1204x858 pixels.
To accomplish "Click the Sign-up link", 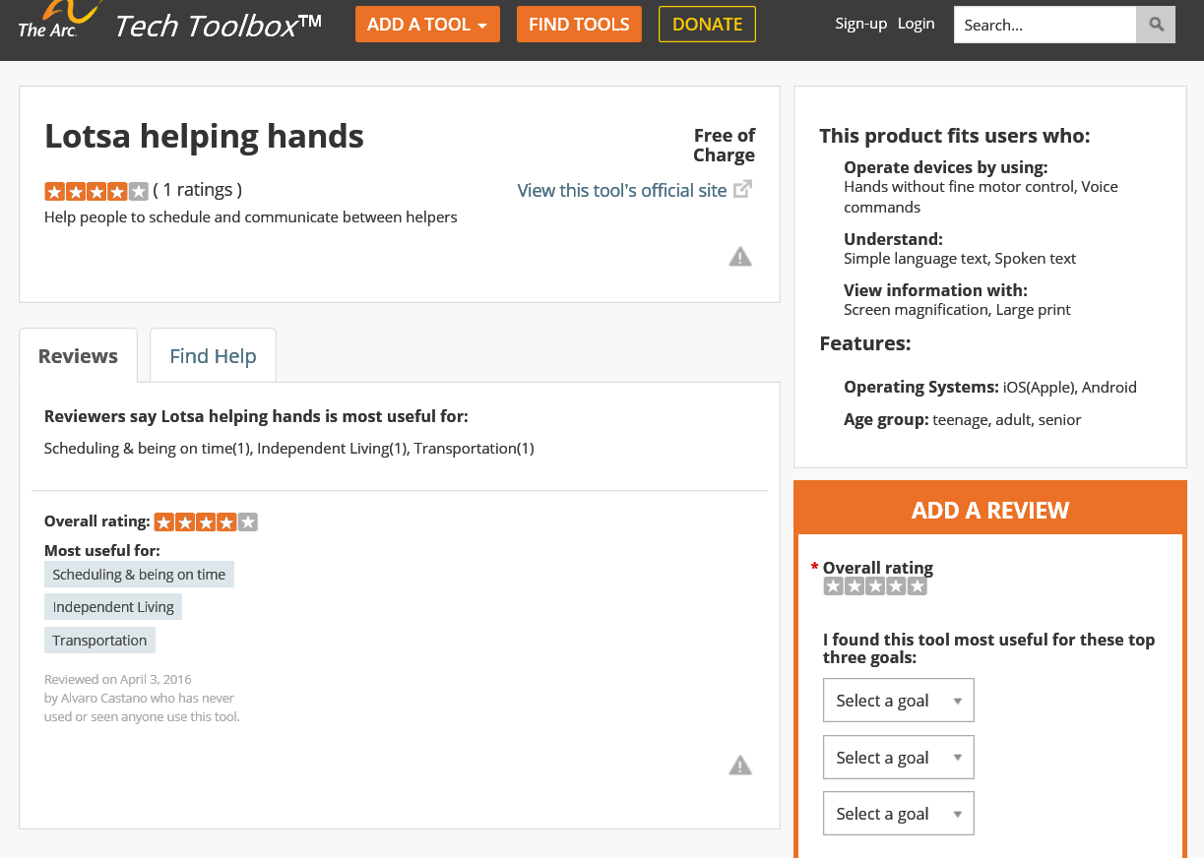I will 860,23.
